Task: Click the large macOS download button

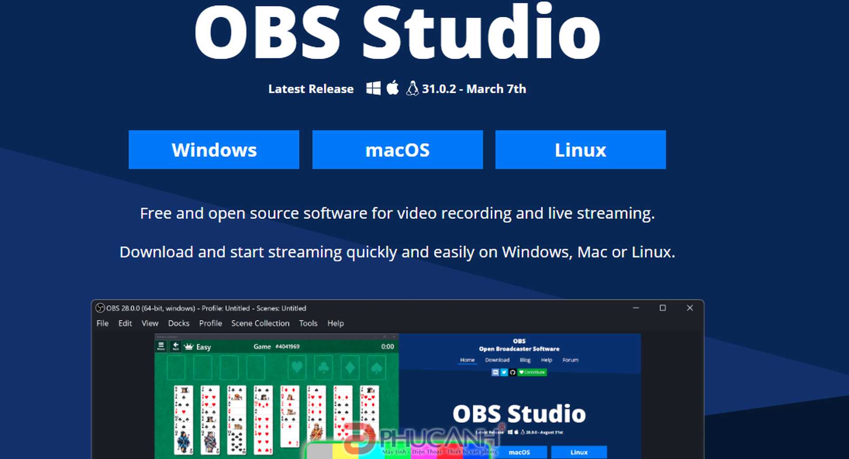Action: [398, 149]
